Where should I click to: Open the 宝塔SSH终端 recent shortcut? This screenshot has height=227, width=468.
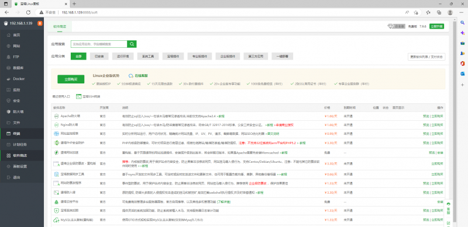[x=88, y=96]
